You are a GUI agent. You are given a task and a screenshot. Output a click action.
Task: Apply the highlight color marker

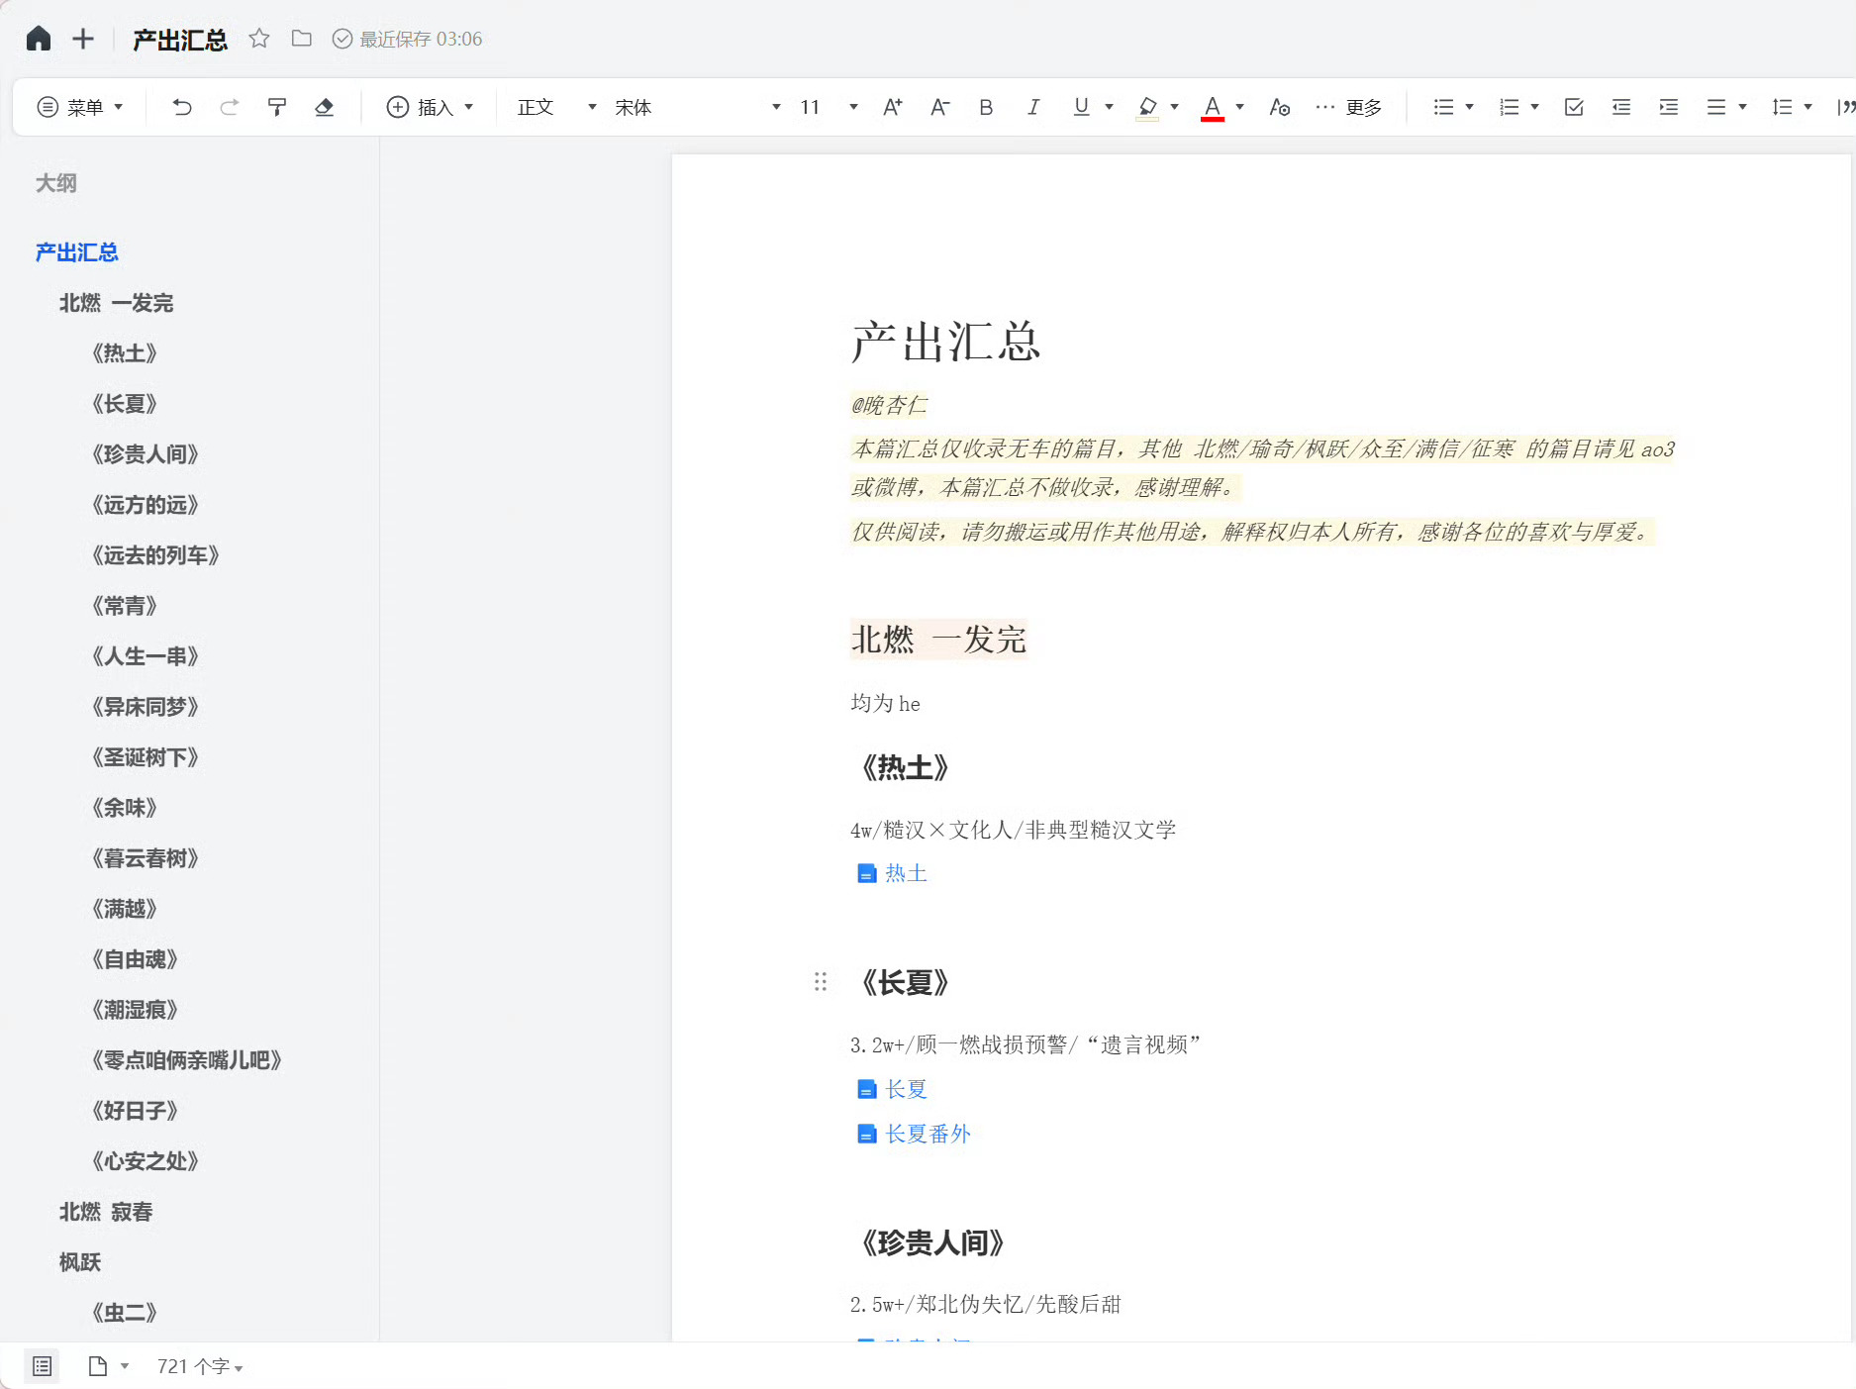(1147, 107)
